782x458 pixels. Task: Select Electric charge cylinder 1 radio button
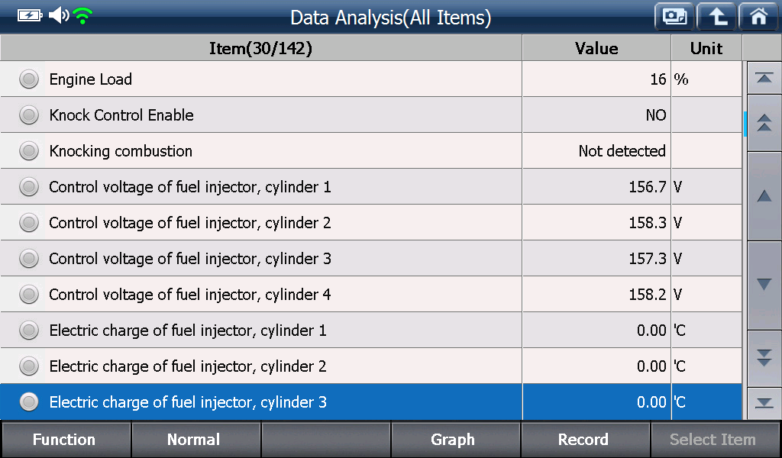(29, 331)
